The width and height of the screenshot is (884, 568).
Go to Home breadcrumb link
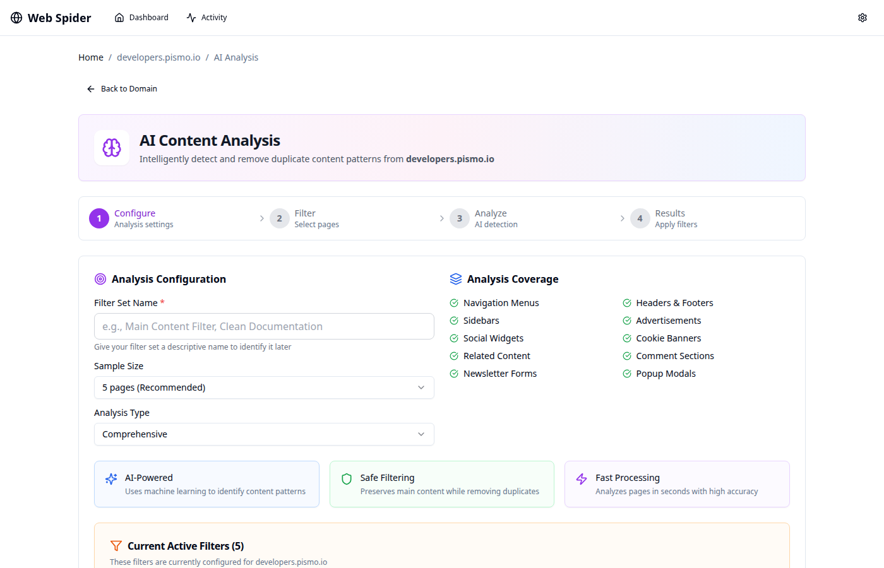coord(91,57)
